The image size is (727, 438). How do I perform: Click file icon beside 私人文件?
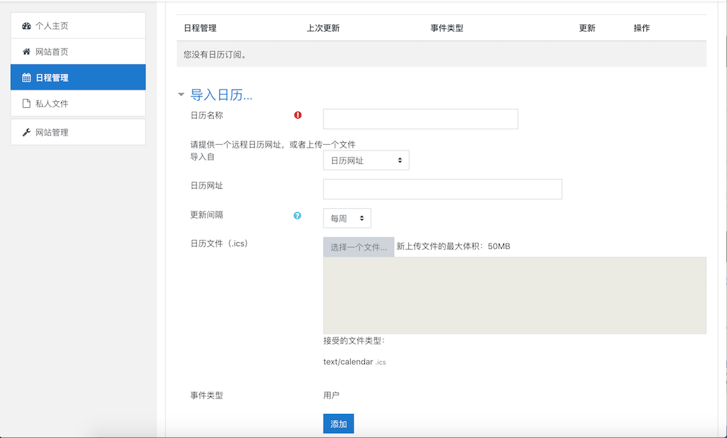(26, 104)
